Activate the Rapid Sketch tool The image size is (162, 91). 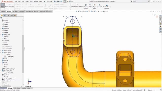[94, 7]
